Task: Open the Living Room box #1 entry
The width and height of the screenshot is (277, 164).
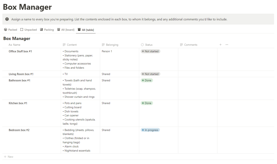Action: pyautogui.click(x=21, y=74)
